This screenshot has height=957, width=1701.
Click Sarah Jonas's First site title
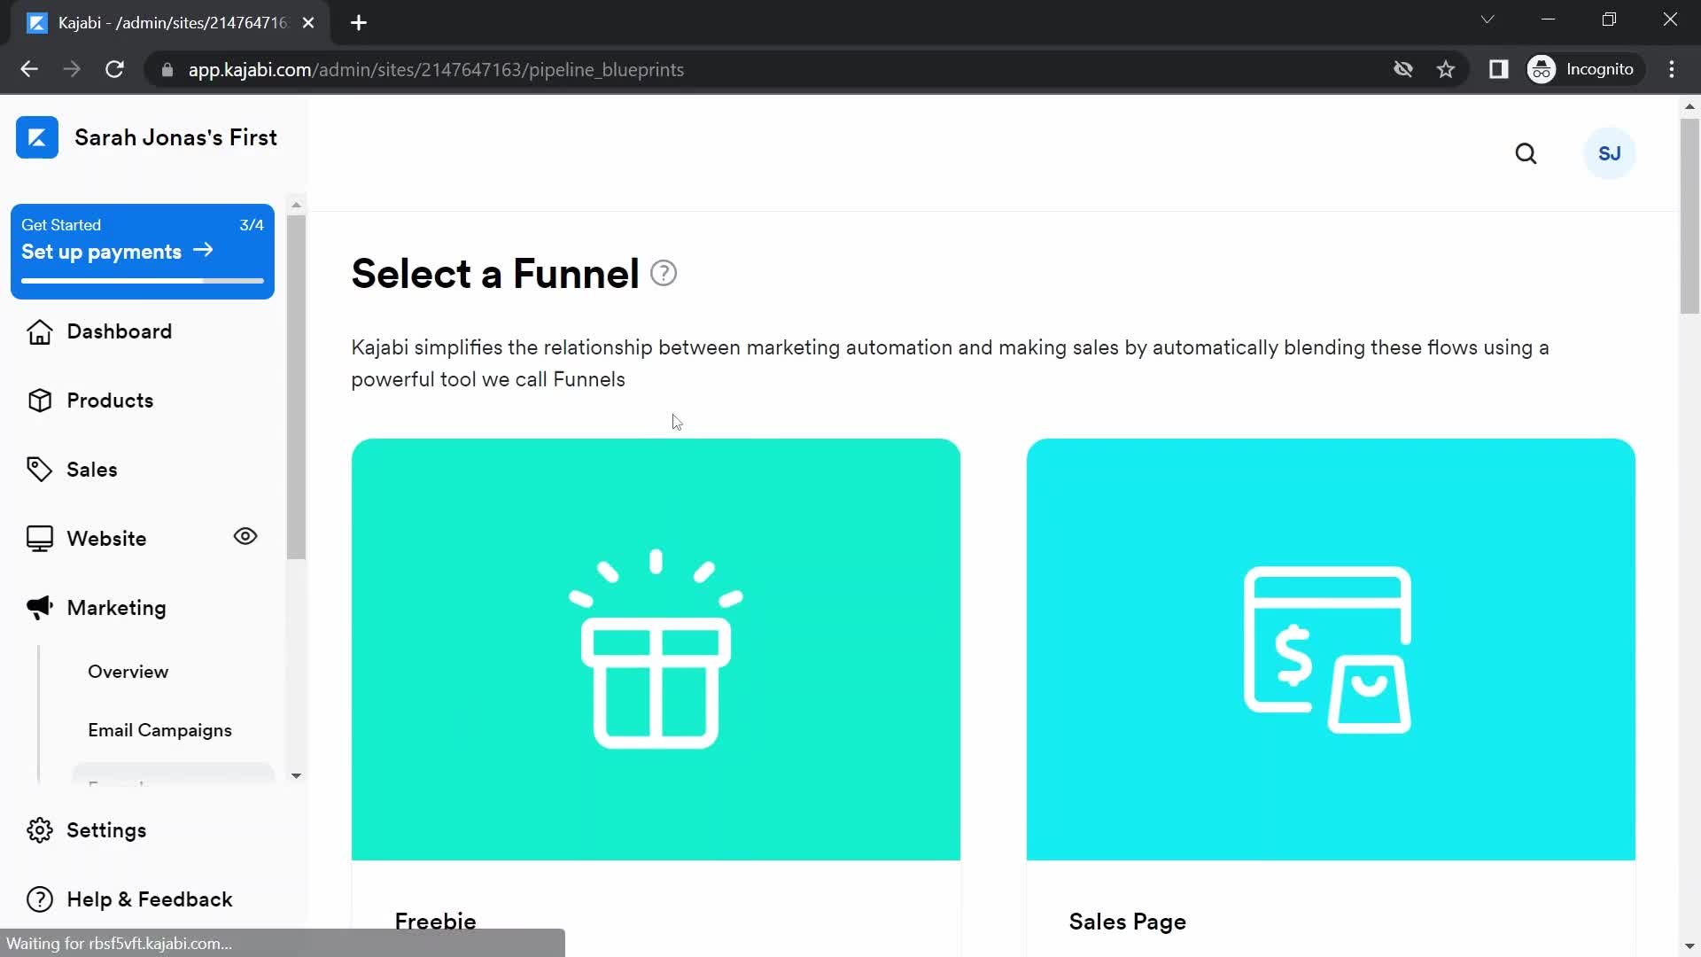click(176, 137)
